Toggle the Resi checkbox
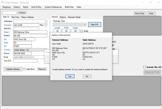 point(46,25)
